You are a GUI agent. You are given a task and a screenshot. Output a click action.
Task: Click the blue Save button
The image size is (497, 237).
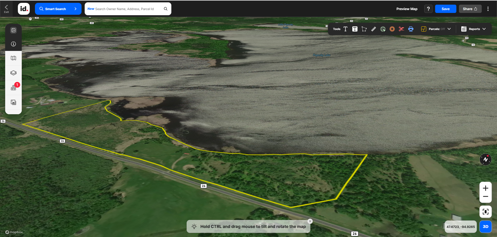(445, 9)
